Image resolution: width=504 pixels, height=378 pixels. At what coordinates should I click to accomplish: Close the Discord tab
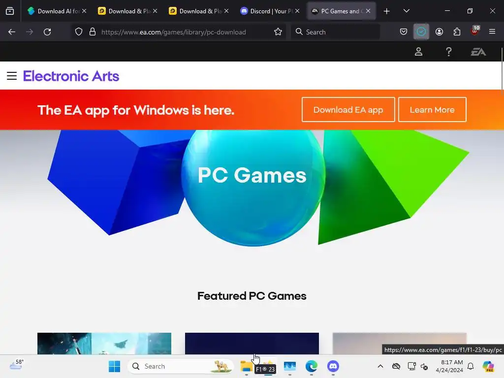click(297, 11)
